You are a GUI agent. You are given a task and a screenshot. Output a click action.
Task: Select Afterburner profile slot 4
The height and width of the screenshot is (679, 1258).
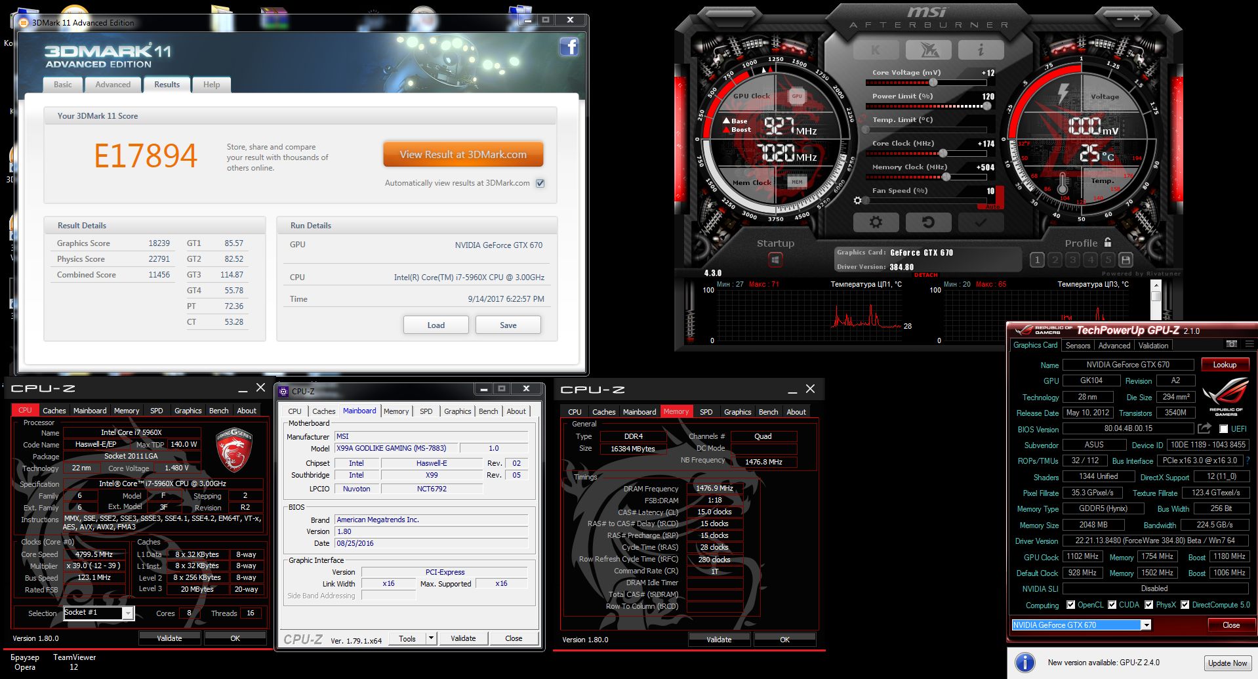(1090, 260)
